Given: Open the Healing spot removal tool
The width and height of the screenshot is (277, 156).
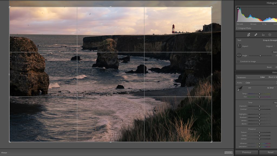Looking at the screenshot, I should 256,35.
